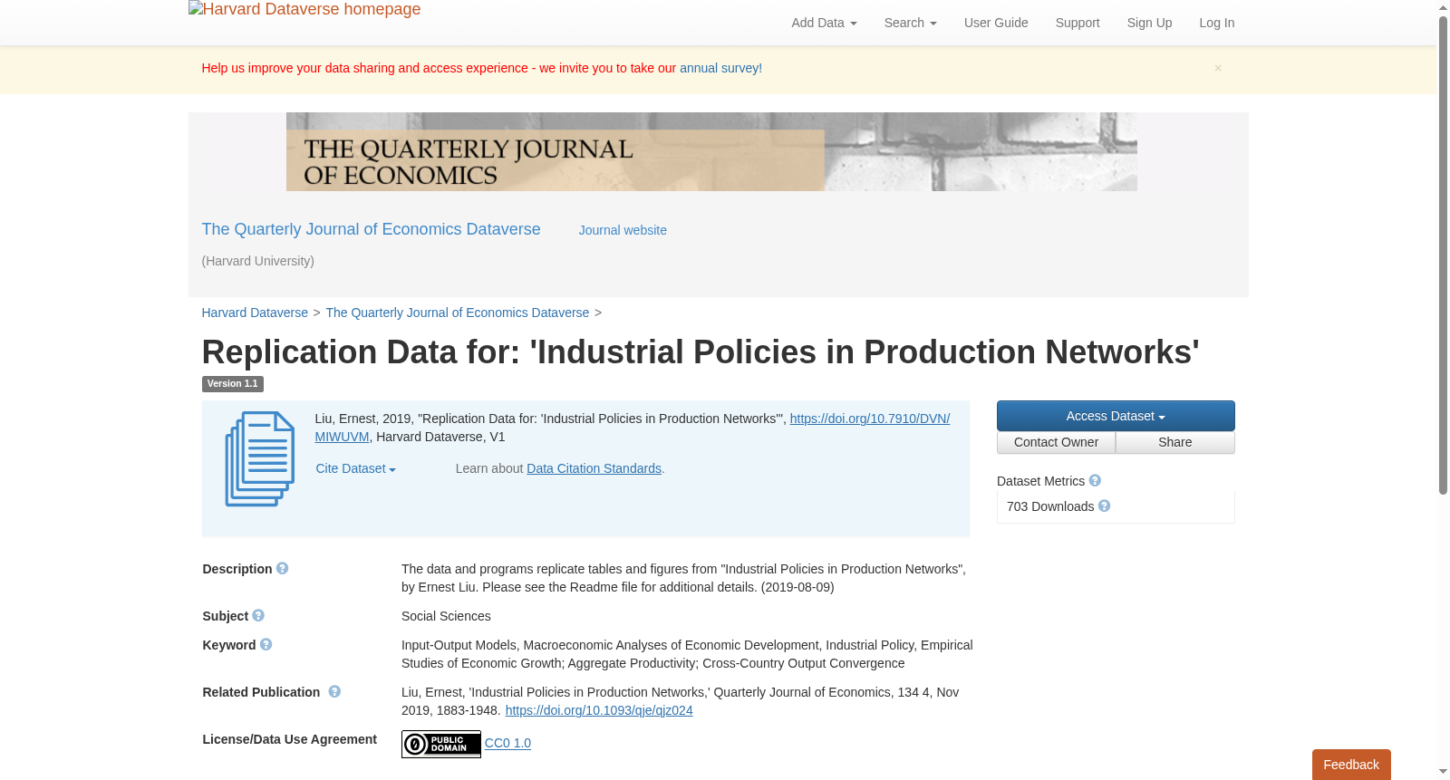This screenshot has height=780, width=1450.
Task: Expand the Access Dataset dropdown button
Action: coord(1116,416)
